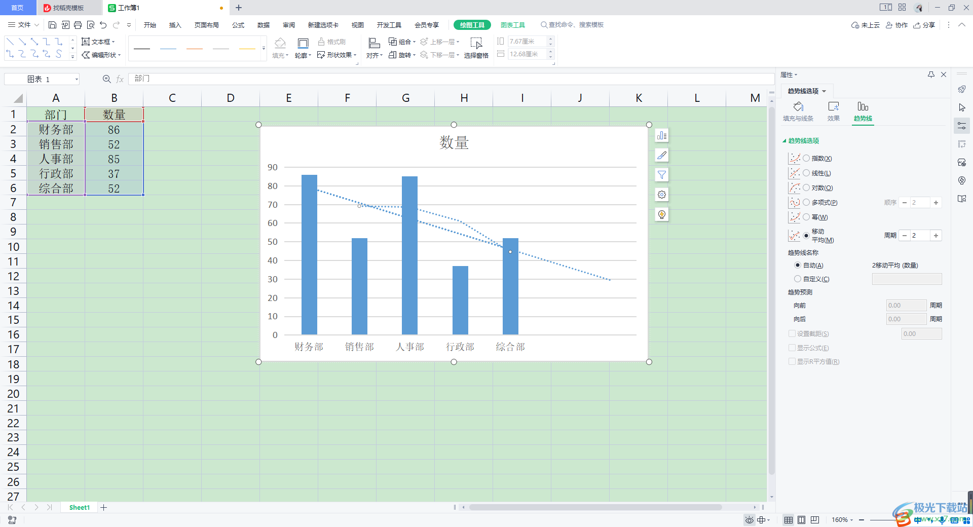Open the chart style brush button
The width and height of the screenshot is (973, 527).
[x=662, y=155]
